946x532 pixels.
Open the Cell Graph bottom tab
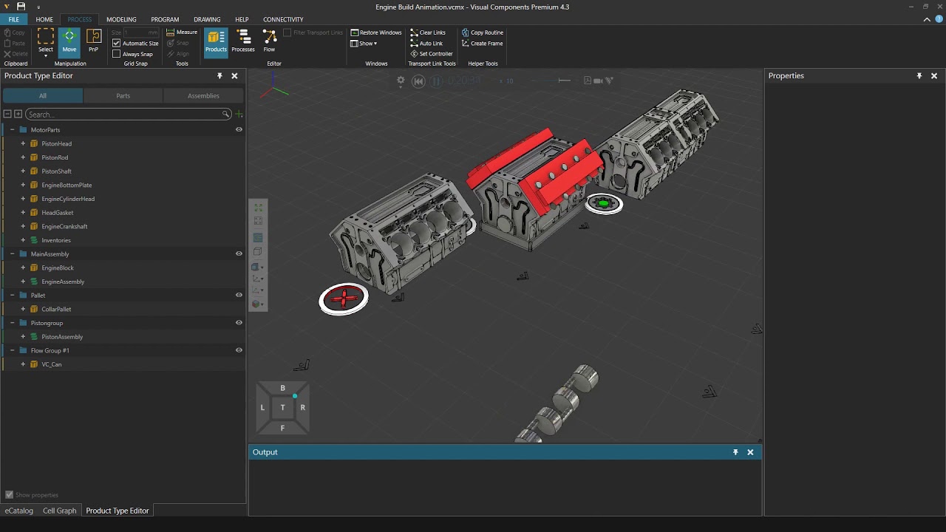tap(59, 511)
